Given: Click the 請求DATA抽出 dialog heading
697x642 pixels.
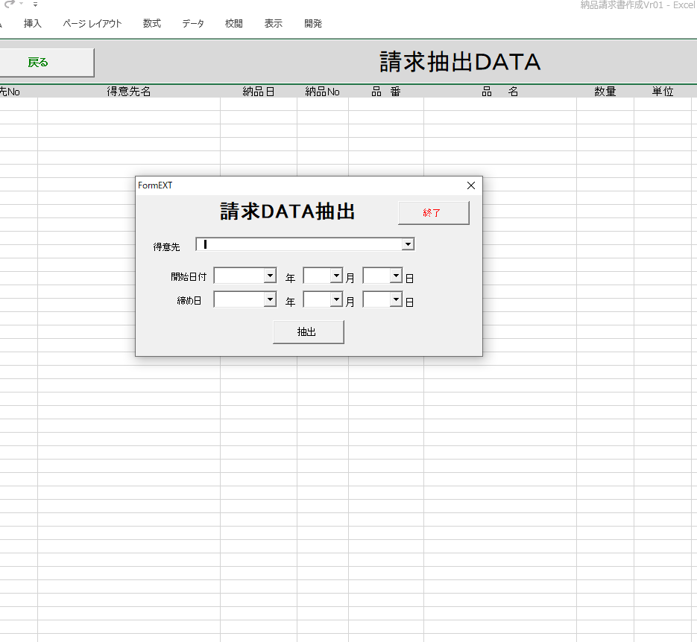Looking at the screenshot, I should click(x=287, y=212).
